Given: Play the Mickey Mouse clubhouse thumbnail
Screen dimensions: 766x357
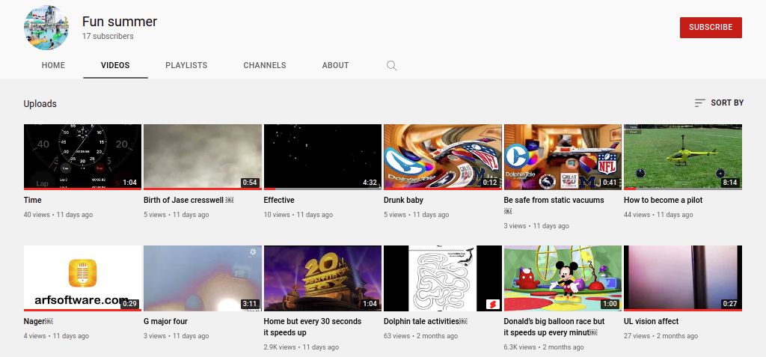Looking at the screenshot, I should click(x=563, y=278).
